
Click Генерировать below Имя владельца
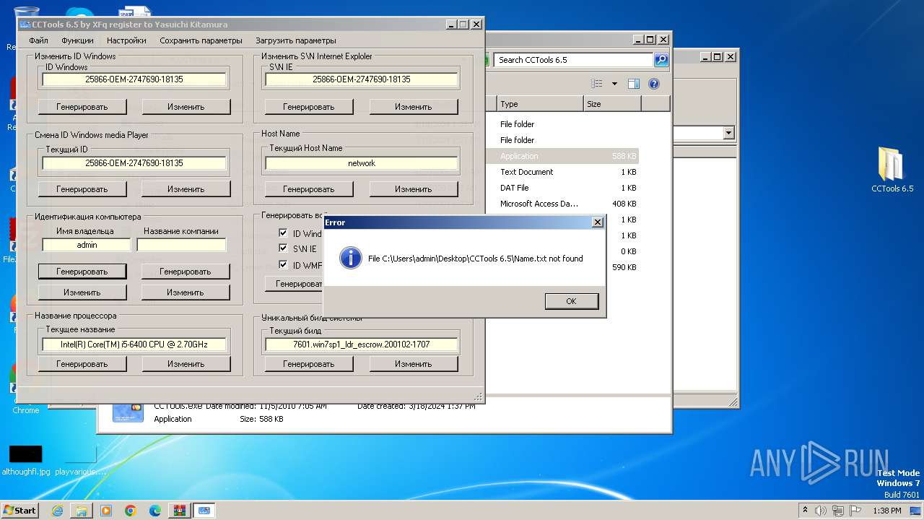(82, 272)
